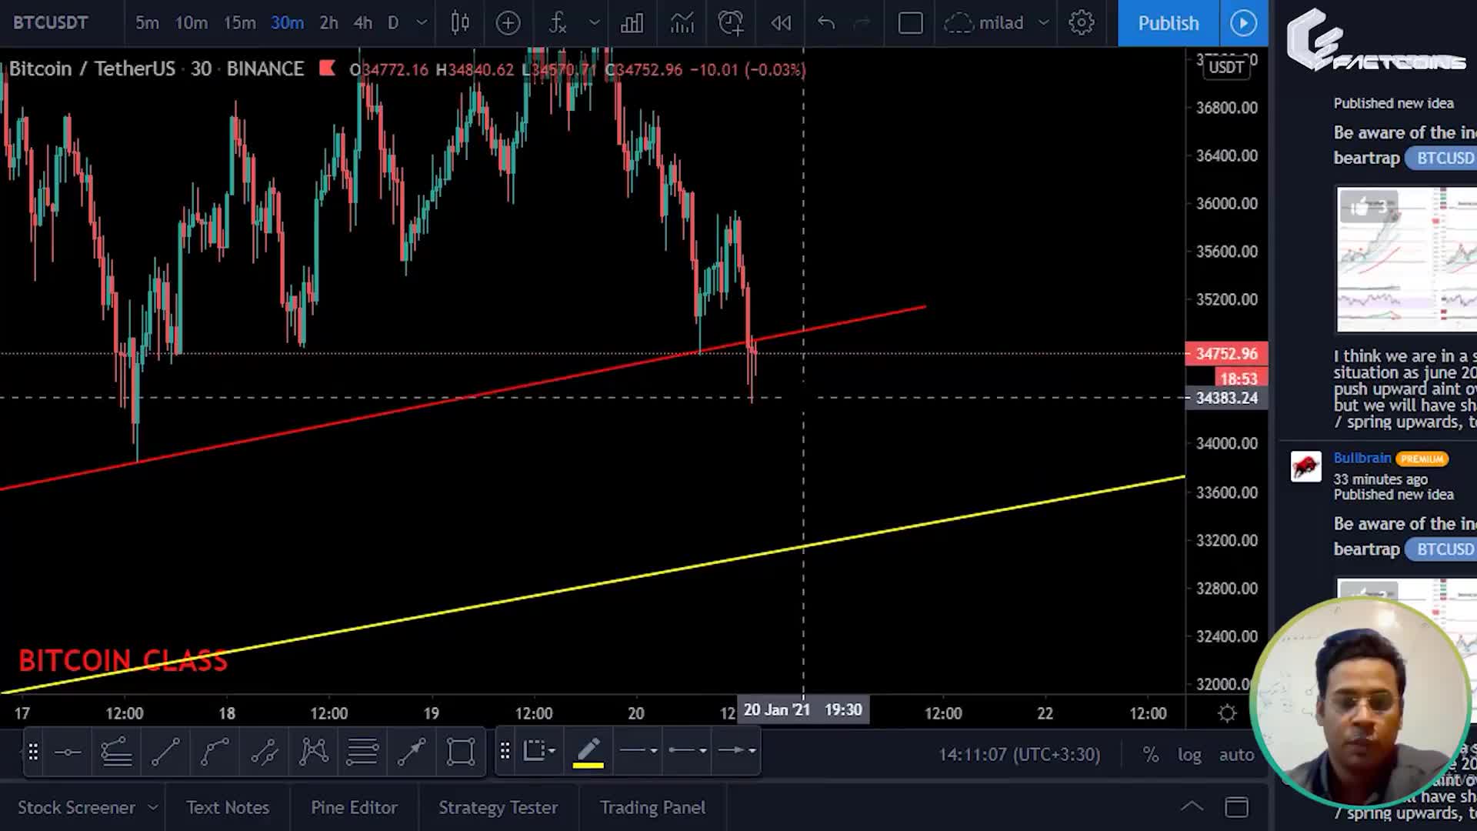Image resolution: width=1477 pixels, height=831 pixels.
Task: Toggle log scale on price axis
Action: point(1189,755)
